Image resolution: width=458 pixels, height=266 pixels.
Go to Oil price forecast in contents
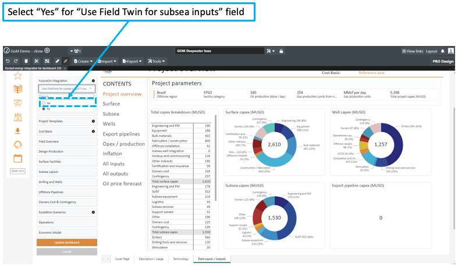point(122,184)
